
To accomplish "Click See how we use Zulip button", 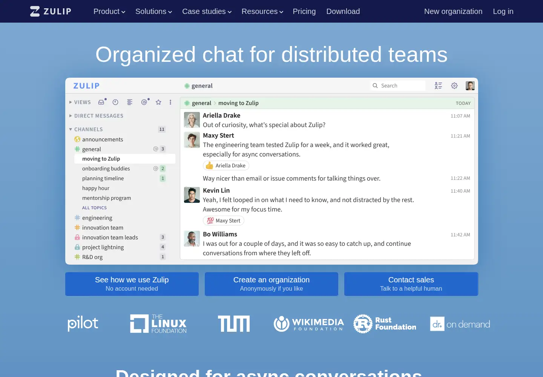I will point(132,284).
